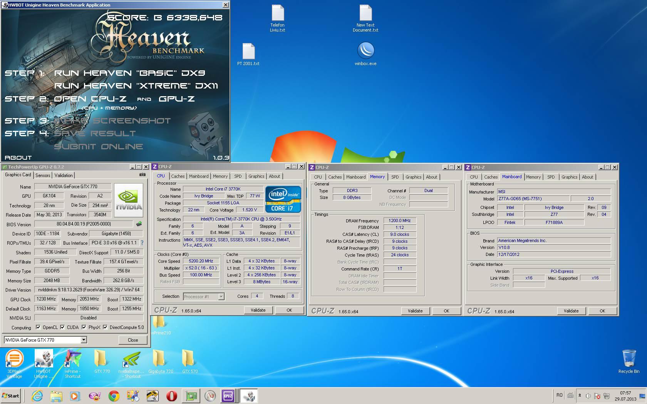Click the GPU-Z screenshot camera icon

[142, 175]
